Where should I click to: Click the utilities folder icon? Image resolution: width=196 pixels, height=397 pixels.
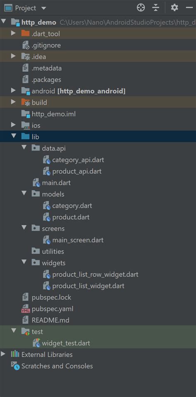click(36, 251)
